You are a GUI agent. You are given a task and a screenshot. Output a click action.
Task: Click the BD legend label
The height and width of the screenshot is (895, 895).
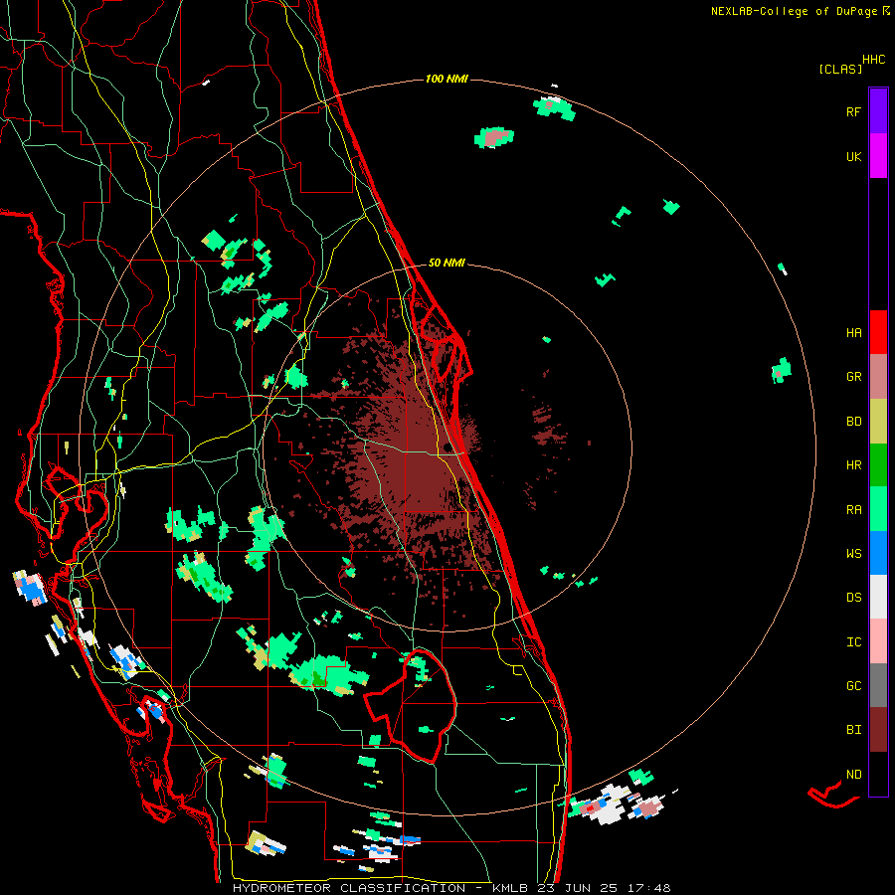pyautogui.click(x=853, y=422)
